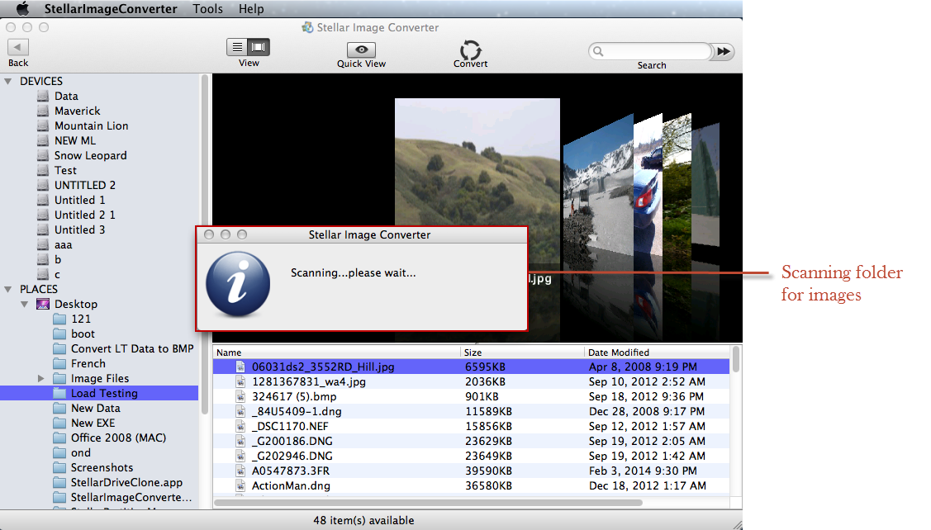
Task: Select the Untitled 1 drive
Action: (79, 200)
